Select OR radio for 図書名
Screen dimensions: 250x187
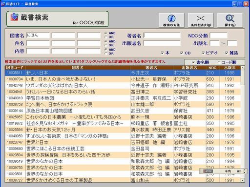[106, 37]
